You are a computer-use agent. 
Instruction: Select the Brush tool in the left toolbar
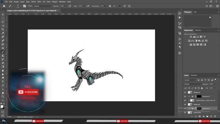(3, 52)
